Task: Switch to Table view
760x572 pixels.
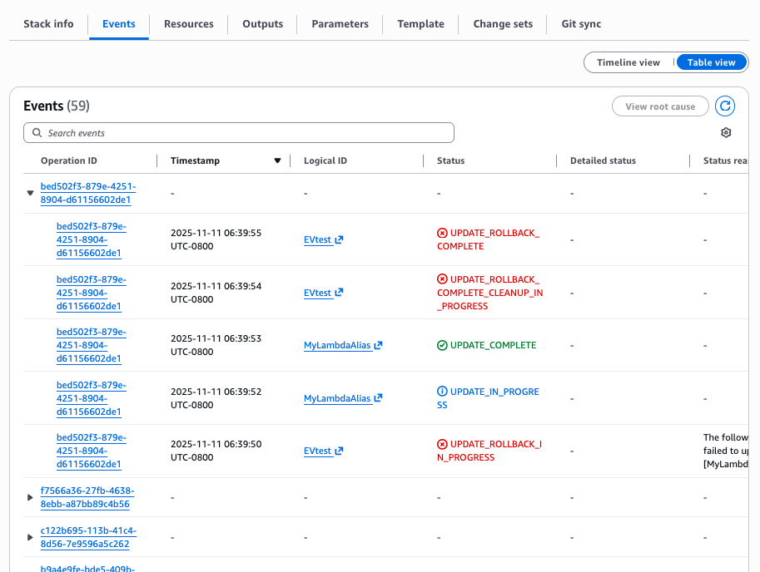Action: click(x=711, y=62)
